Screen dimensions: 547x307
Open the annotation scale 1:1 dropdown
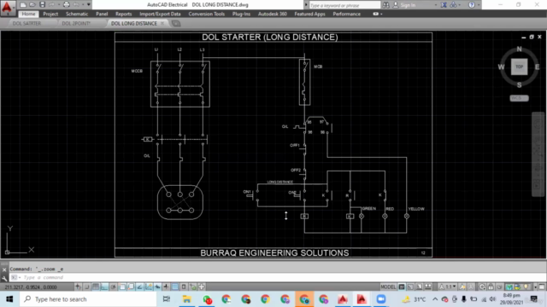448,287
